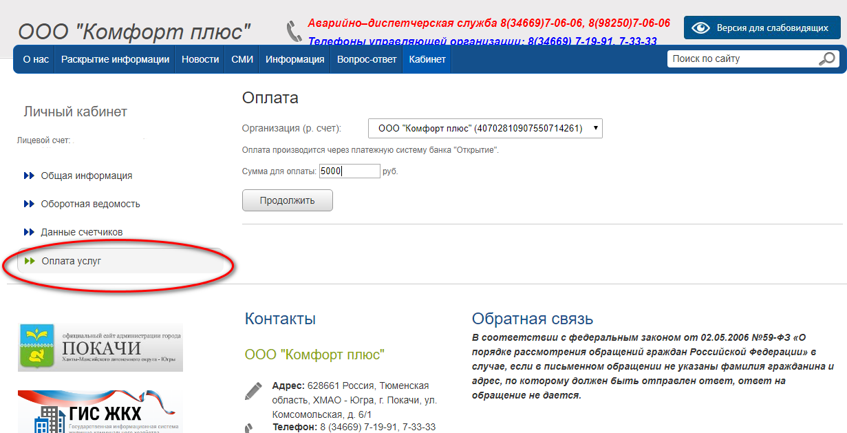
Task: Click the Лицевой счет label
Action: [44, 140]
